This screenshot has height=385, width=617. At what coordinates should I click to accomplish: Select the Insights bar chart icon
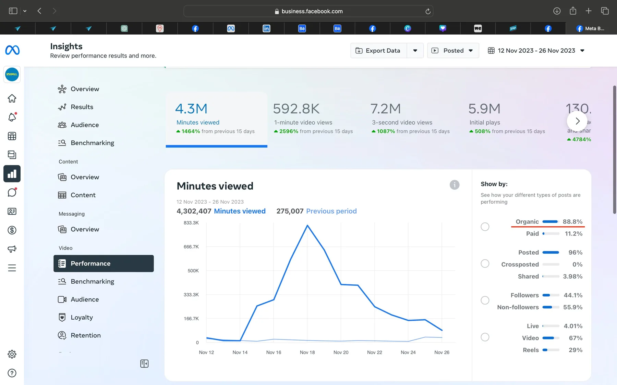click(12, 174)
